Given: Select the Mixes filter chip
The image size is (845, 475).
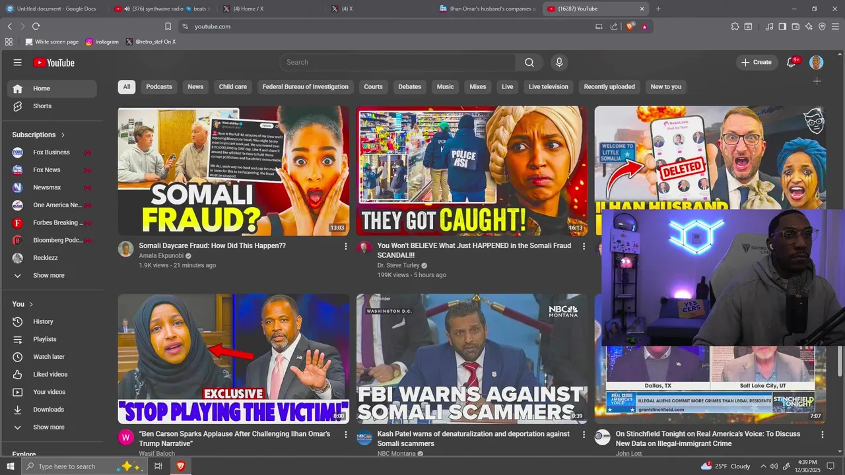Looking at the screenshot, I should (x=478, y=86).
